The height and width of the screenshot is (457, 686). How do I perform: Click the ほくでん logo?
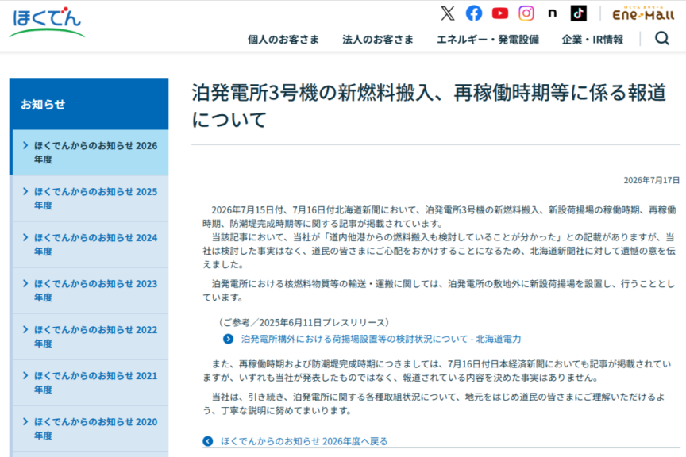click(x=47, y=22)
